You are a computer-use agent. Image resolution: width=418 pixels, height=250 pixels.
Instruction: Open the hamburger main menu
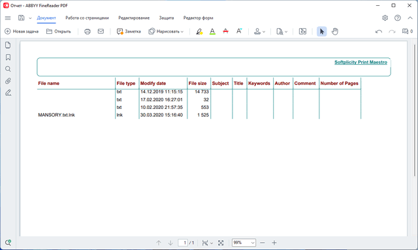coord(8,18)
